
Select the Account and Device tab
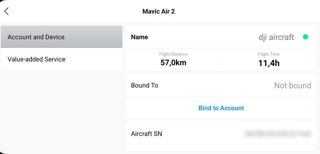click(x=62, y=37)
